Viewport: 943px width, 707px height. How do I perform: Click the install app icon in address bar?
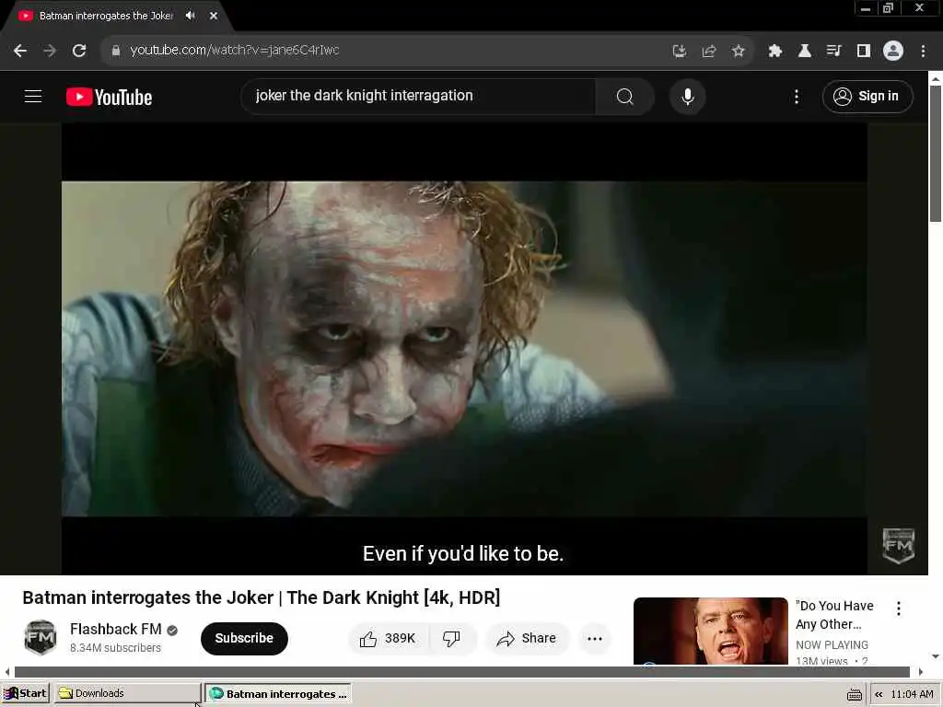[679, 52]
